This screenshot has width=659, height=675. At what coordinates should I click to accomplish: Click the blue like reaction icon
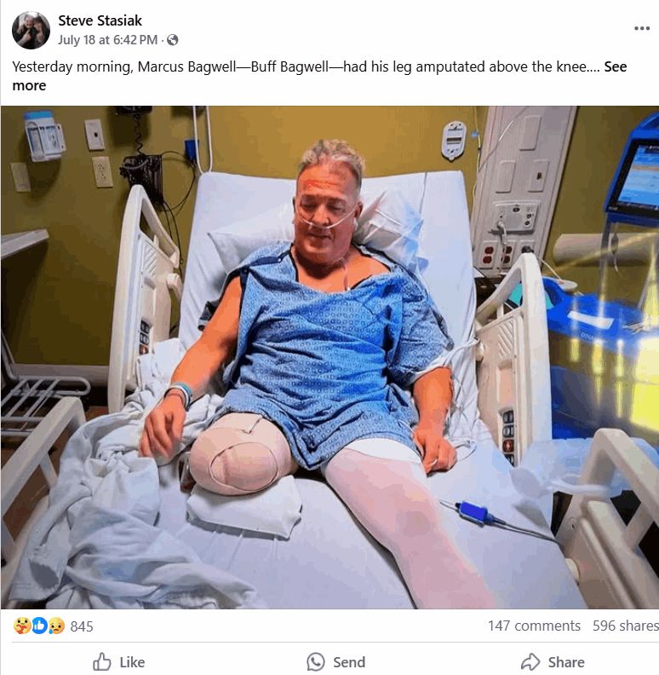(39, 626)
